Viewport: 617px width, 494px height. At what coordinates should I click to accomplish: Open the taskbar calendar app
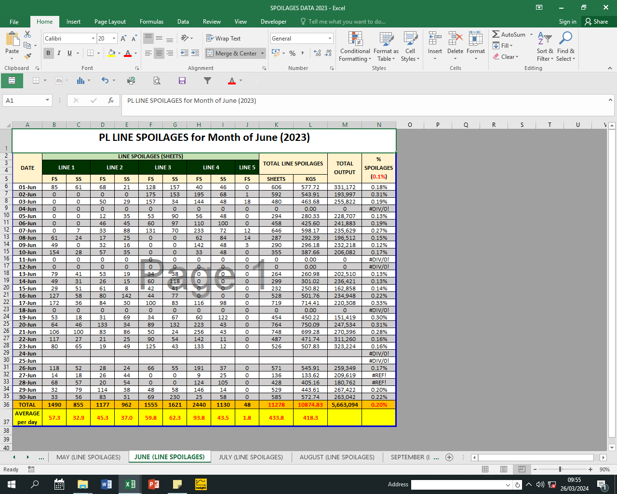coord(59,484)
